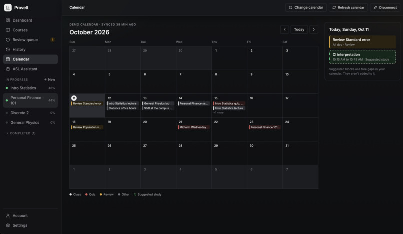Open Midterm Wednesday event
Viewport: 403px width, 234px height.
tap(194, 127)
